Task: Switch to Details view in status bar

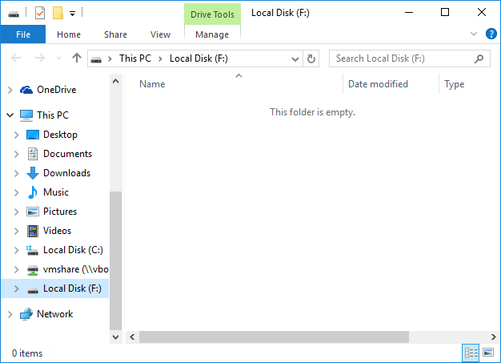Action: (x=471, y=353)
